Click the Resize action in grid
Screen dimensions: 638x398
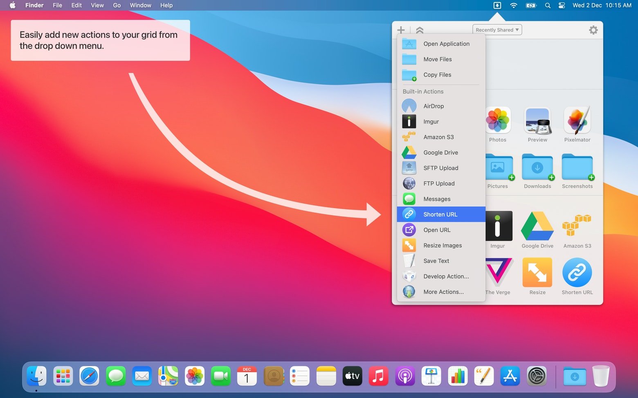point(537,272)
